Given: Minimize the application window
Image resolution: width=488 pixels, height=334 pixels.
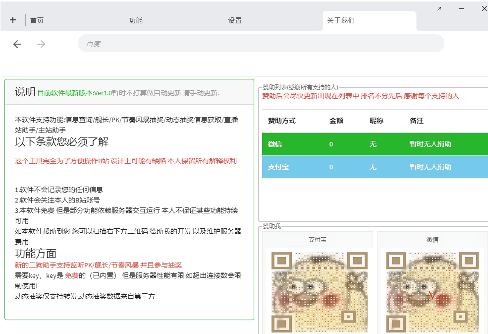Looking at the screenshot, I should (x=461, y=9).
